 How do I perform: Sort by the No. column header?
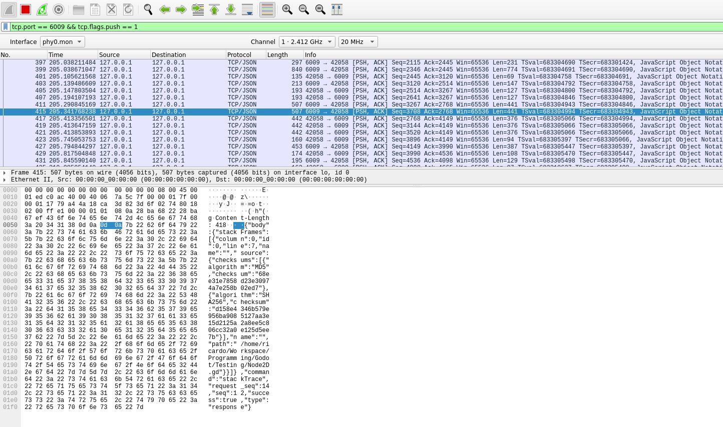point(24,55)
